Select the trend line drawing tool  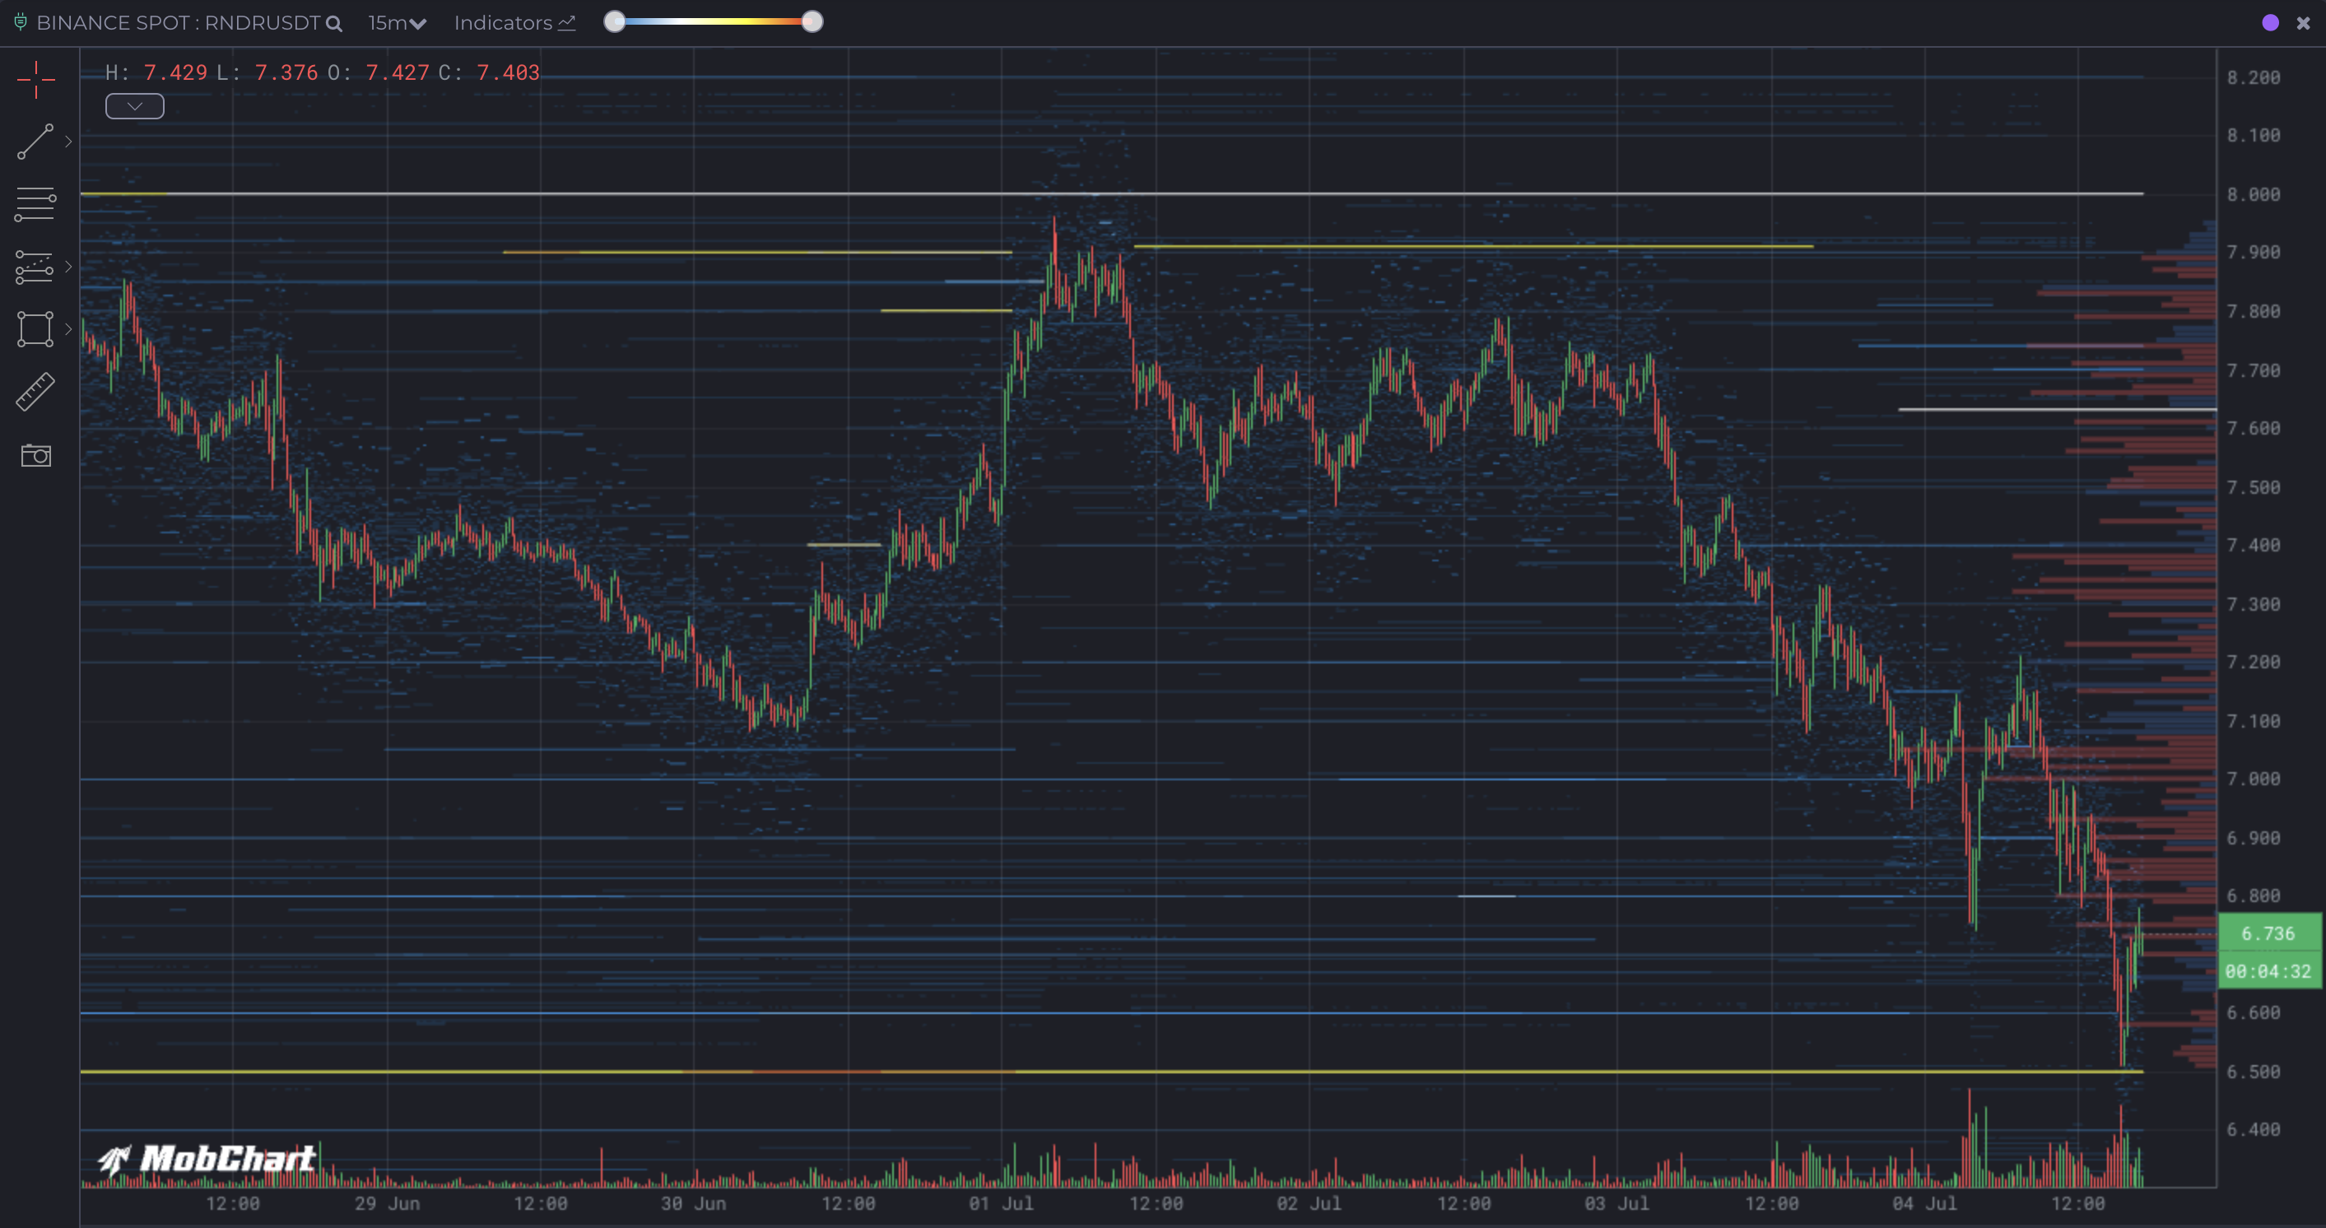[x=35, y=142]
